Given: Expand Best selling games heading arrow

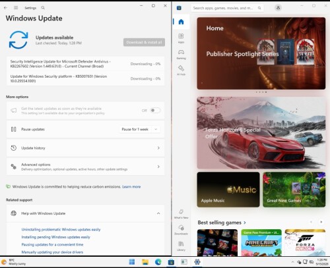Looking at the screenshot, I should [x=245, y=223].
